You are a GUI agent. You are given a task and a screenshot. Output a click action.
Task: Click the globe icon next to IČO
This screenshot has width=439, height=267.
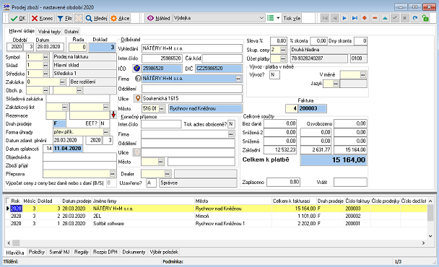(136, 69)
